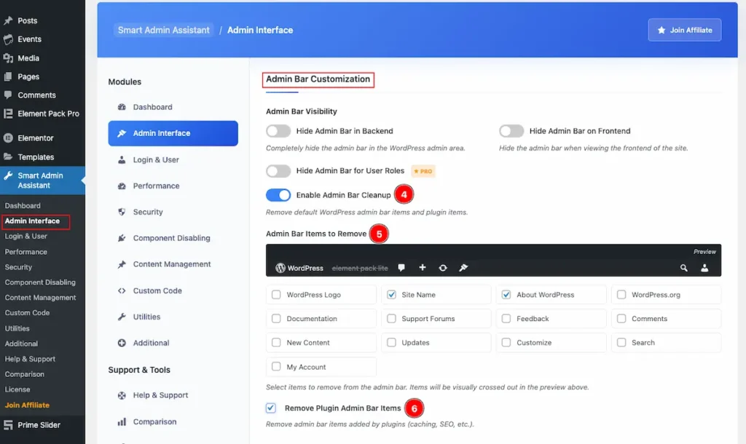The image size is (746, 444).
Task: Toggle Hide Admin Bar on Frontend switch
Action: (511, 131)
